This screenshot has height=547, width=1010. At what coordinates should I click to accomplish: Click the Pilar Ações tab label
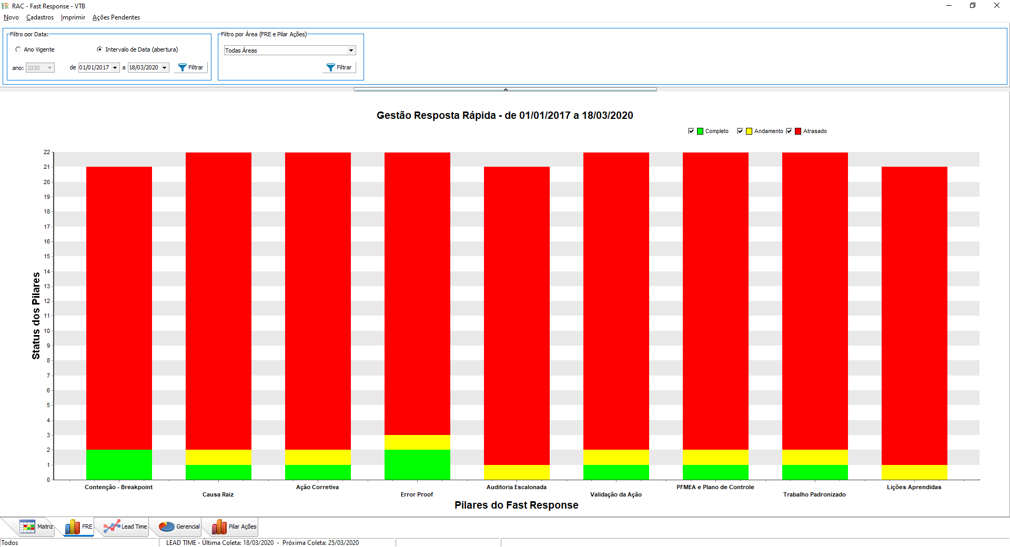click(x=243, y=526)
